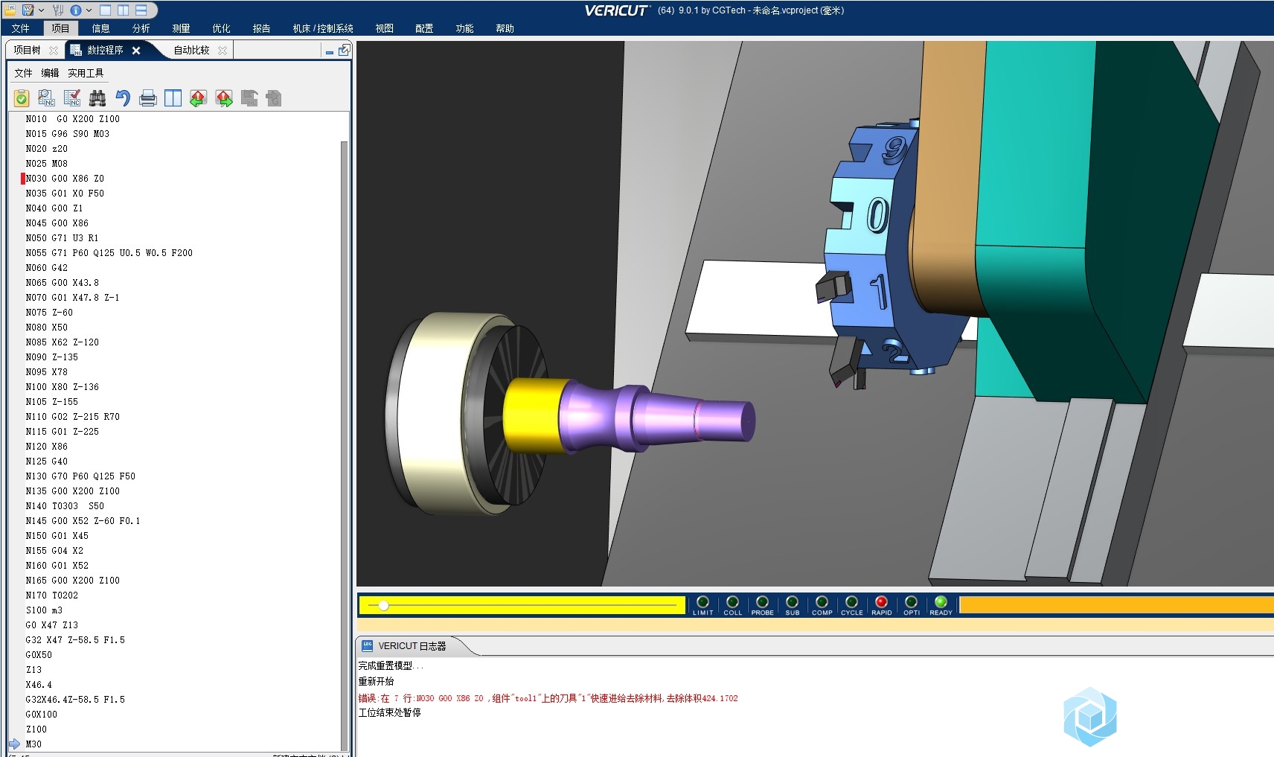Click the SUB status light
The width and height of the screenshot is (1274, 757).
[x=792, y=602]
